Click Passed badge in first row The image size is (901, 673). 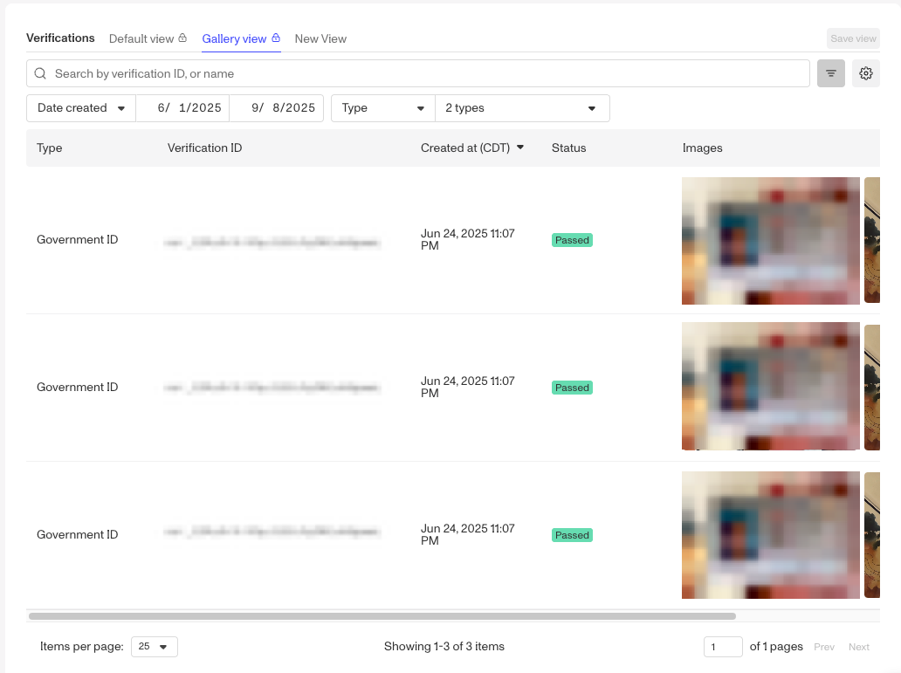(572, 240)
